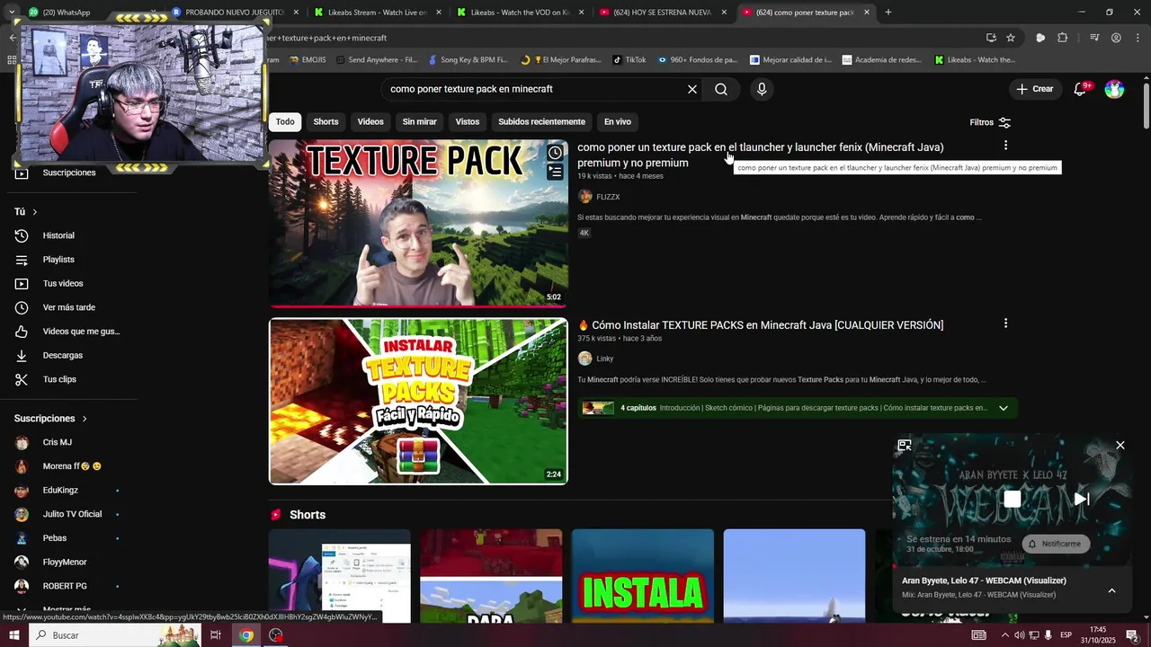Bookmark this page with star icon

point(1011,38)
